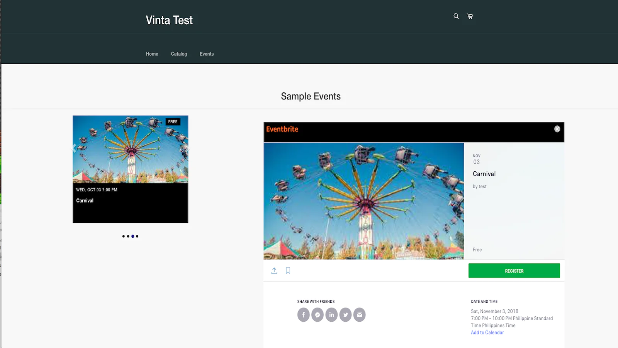Image resolution: width=618 pixels, height=348 pixels.
Task: Click the Carnival title in event card
Action: point(85,201)
